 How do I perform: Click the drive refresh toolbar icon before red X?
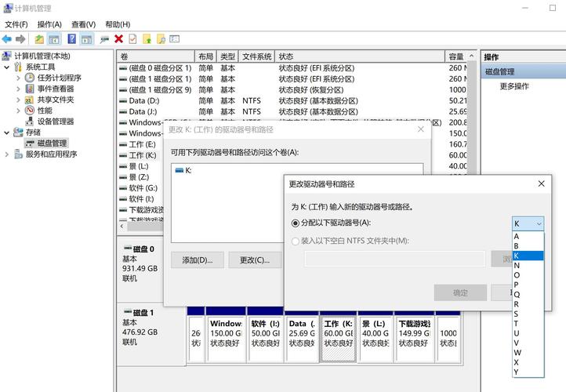(x=105, y=39)
